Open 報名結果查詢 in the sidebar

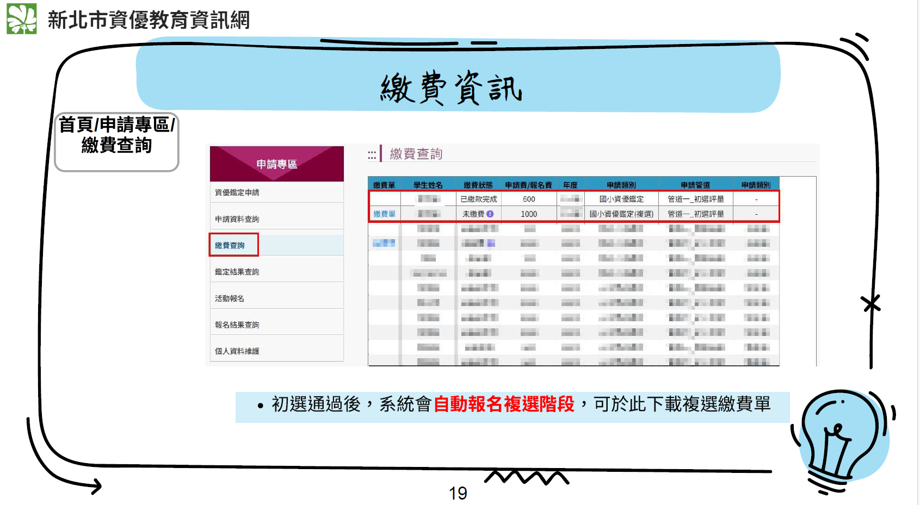237,325
